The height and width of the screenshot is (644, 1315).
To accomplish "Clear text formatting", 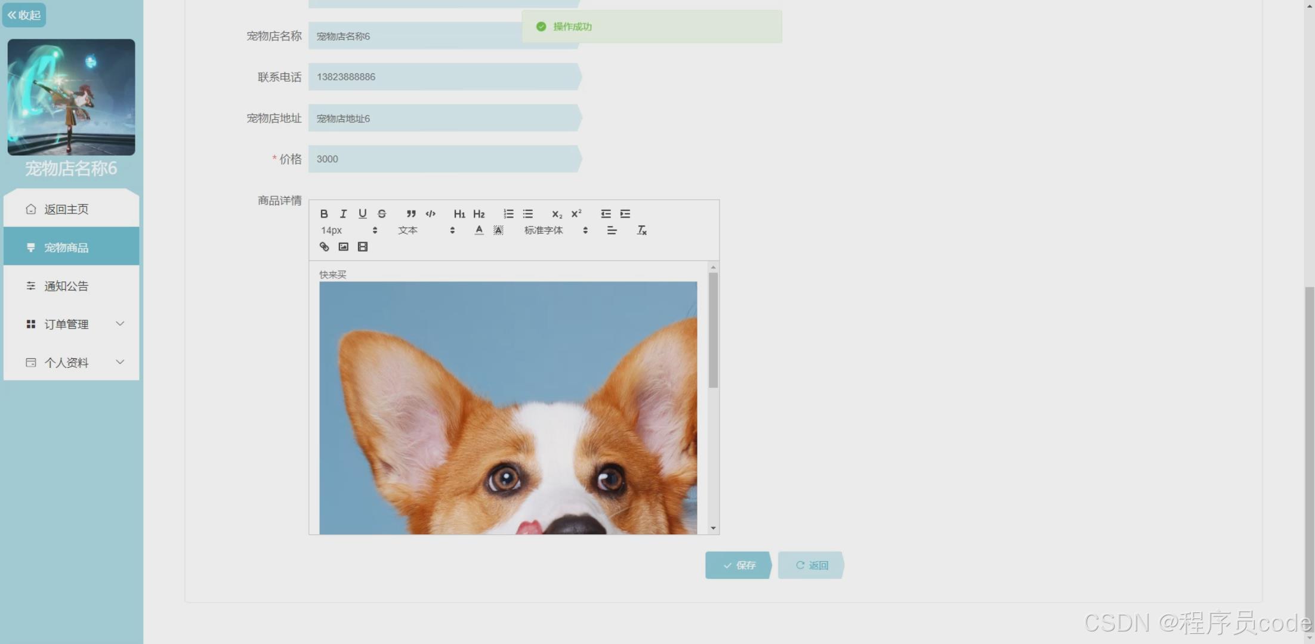I will 642,230.
